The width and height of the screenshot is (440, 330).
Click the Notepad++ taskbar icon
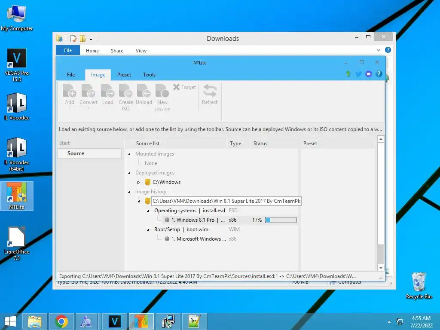tap(195, 321)
